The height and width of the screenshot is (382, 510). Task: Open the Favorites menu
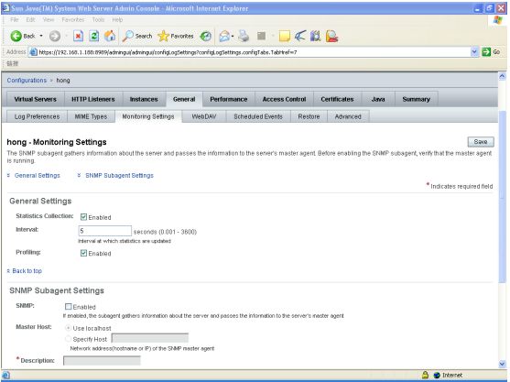coord(73,20)
